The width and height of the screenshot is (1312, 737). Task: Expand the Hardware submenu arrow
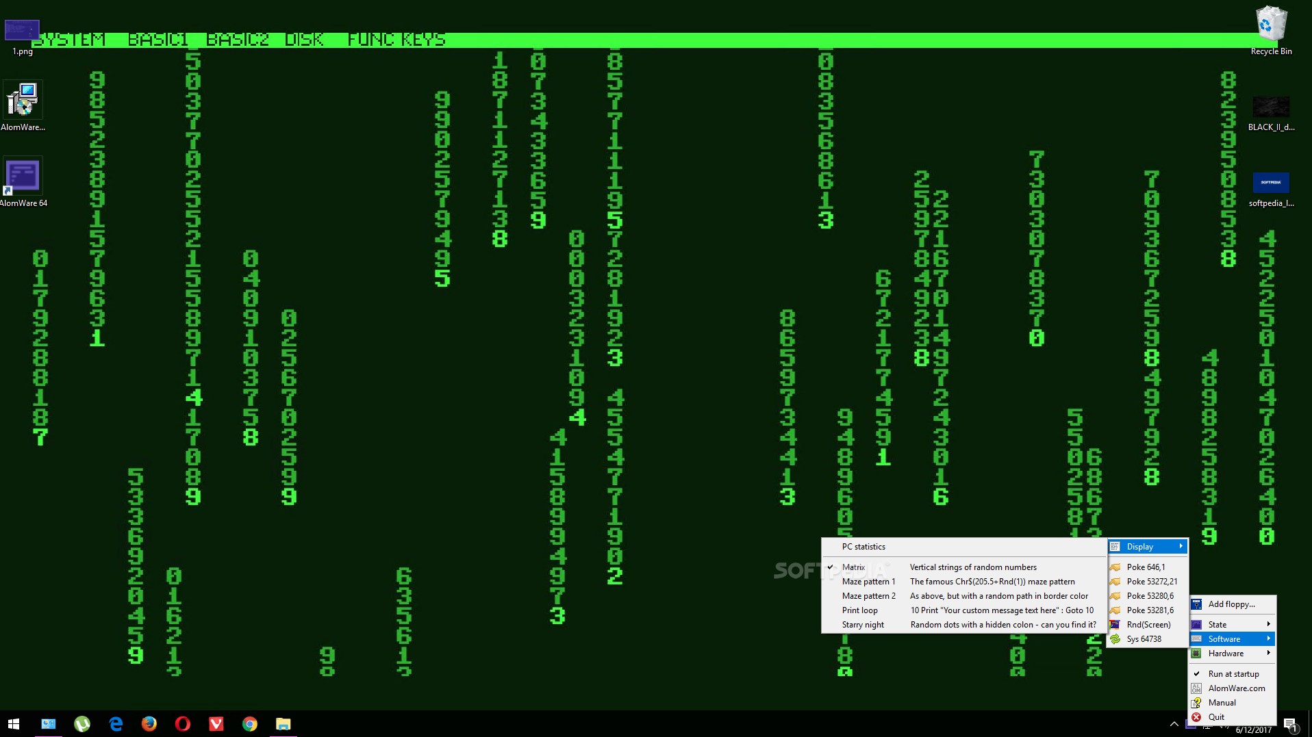click(1268, 653)
